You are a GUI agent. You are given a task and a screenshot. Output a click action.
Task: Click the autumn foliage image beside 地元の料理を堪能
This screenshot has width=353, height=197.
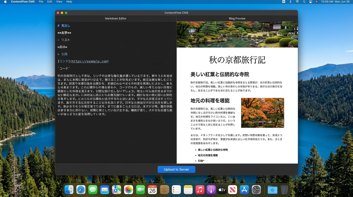coord(262,113)
